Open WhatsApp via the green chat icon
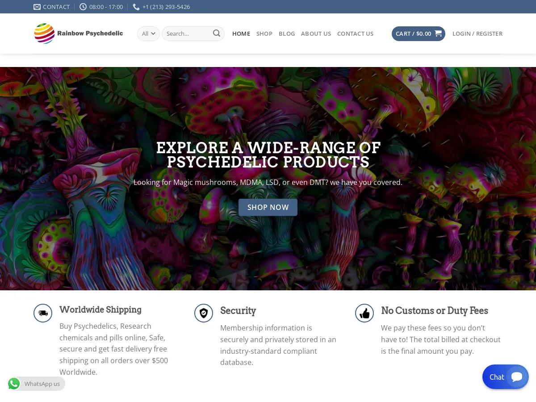This screenshot has height=402, width=536. click(14, 384)
